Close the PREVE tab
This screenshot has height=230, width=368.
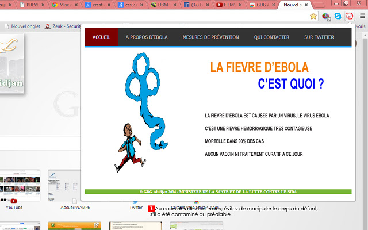click(43, 5)
